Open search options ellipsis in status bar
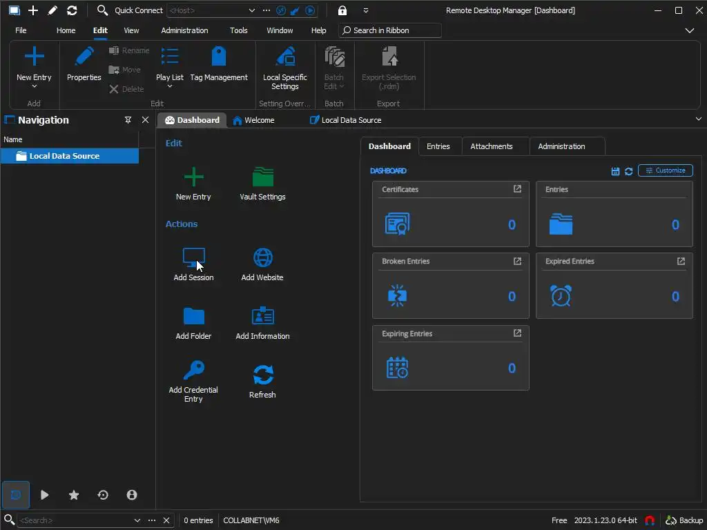707x530 pixels. click(x=152, y=520)
